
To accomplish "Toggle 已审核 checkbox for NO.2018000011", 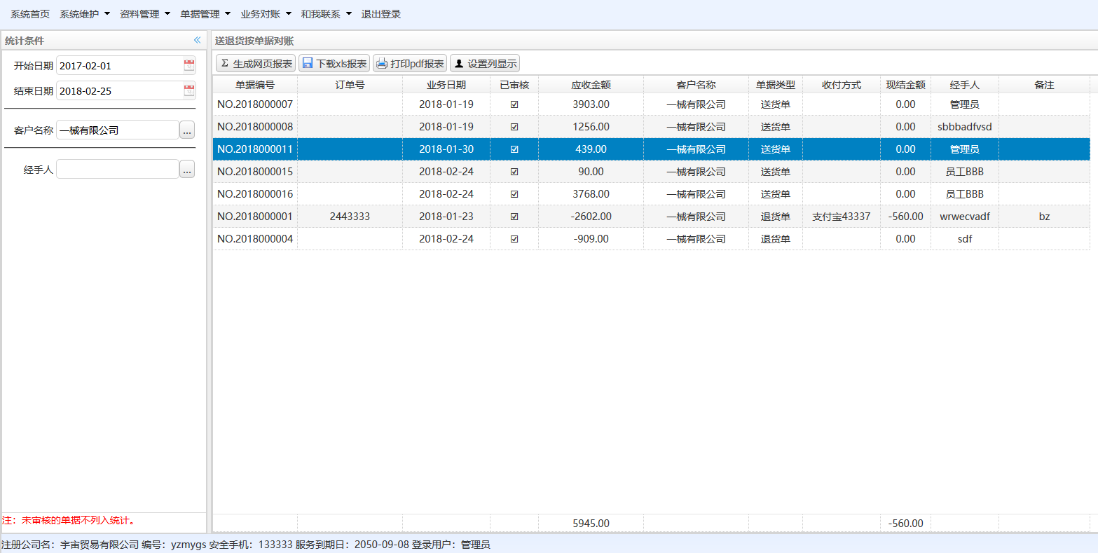I will pos(514,149).
